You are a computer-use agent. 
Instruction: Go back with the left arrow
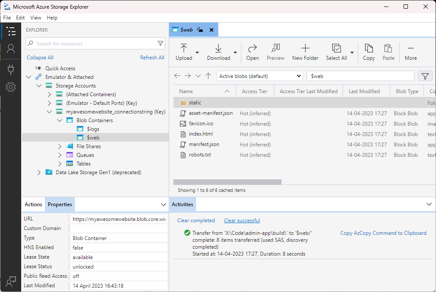(177, 76)
